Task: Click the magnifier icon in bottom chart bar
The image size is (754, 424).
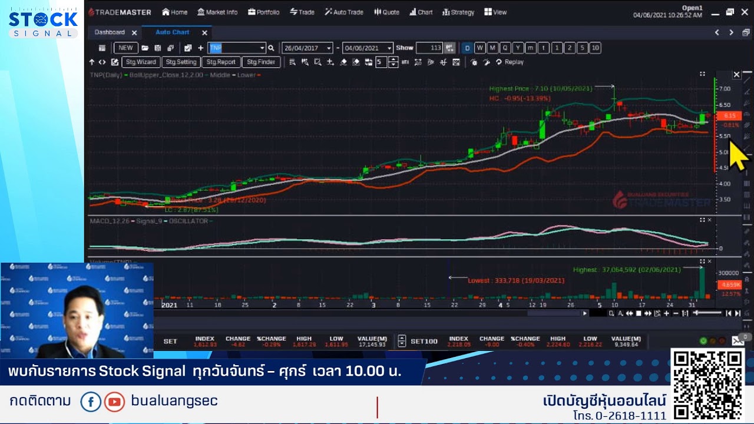Action: pyautogui.click(x=611, y=313)
